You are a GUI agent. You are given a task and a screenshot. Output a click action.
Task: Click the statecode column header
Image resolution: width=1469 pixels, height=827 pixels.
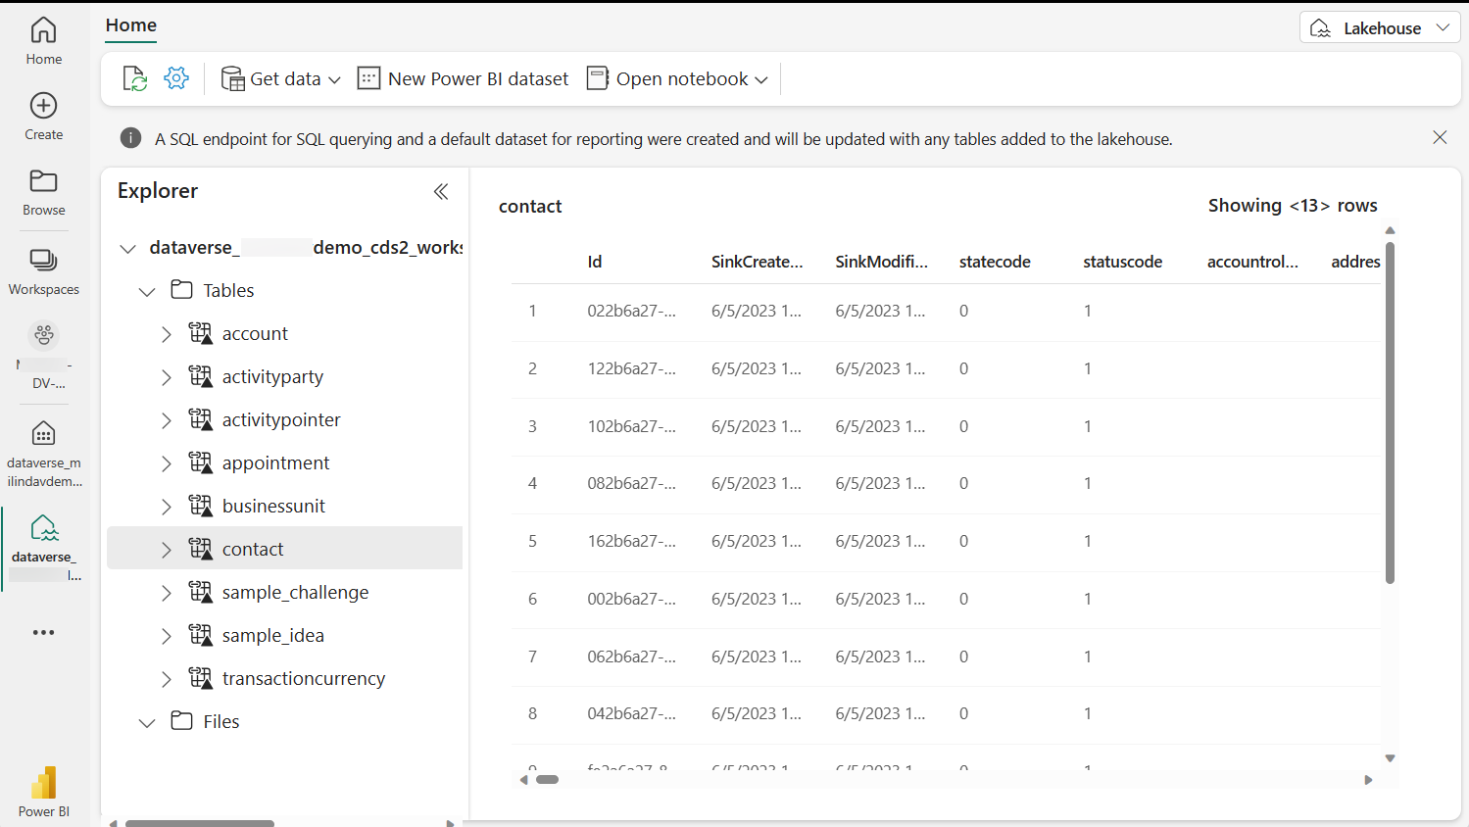(x=995, y=262)
